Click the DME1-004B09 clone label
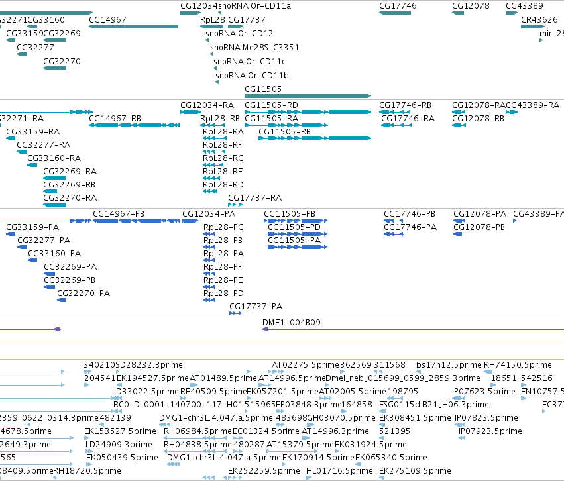Image resolution: width=564 pixels, height=481 pixels. click(292, 323)
